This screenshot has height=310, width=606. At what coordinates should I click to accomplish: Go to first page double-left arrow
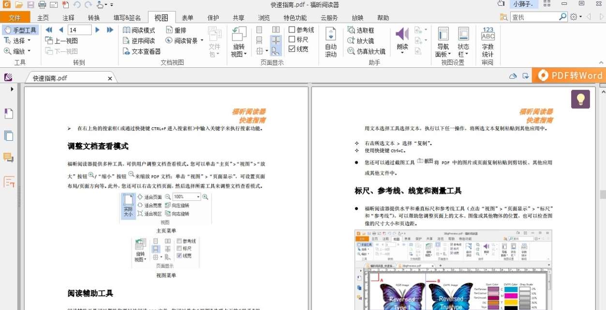pos(49,30)
